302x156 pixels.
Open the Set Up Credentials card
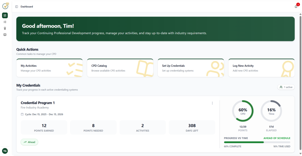point(191,68)
